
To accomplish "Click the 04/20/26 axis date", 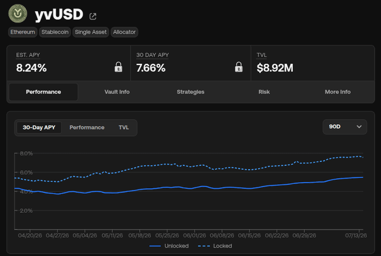I will tap(30, 235).
